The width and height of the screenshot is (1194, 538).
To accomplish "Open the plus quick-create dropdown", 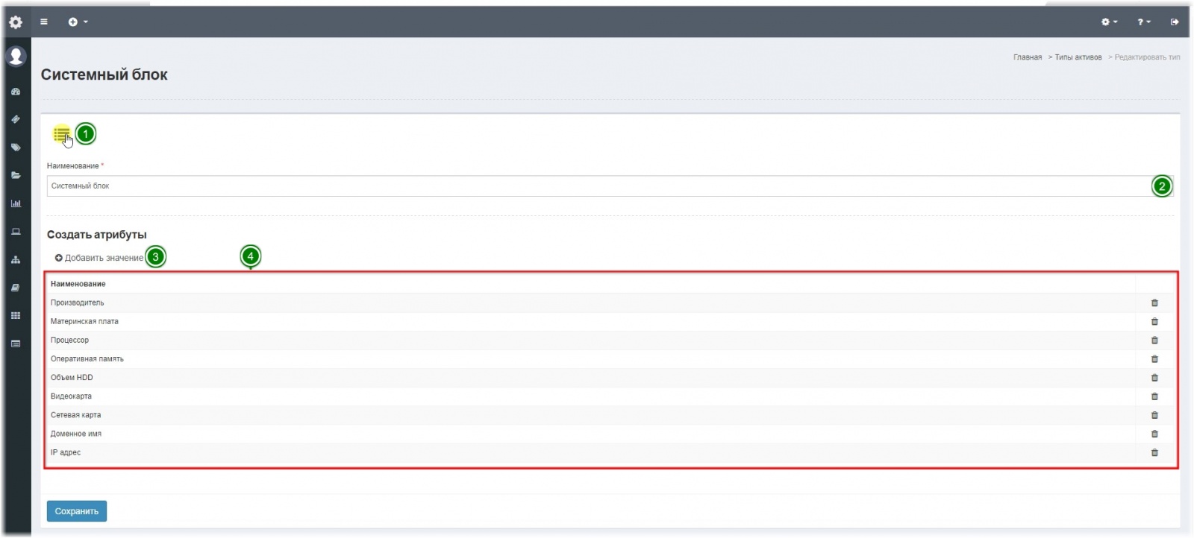I will click(x=78, y=22).
